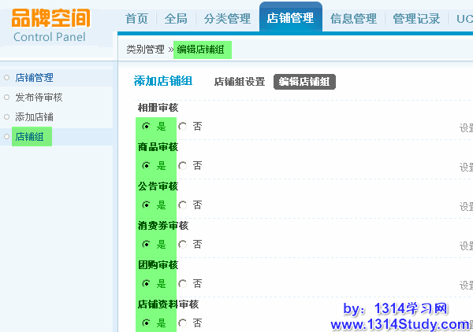Switch to the 店铺组设置 sub-tab
The height and width of the screenshot is (332, 473).
point(239,81)
